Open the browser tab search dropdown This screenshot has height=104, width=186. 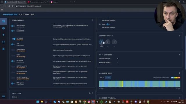(2, 2)
